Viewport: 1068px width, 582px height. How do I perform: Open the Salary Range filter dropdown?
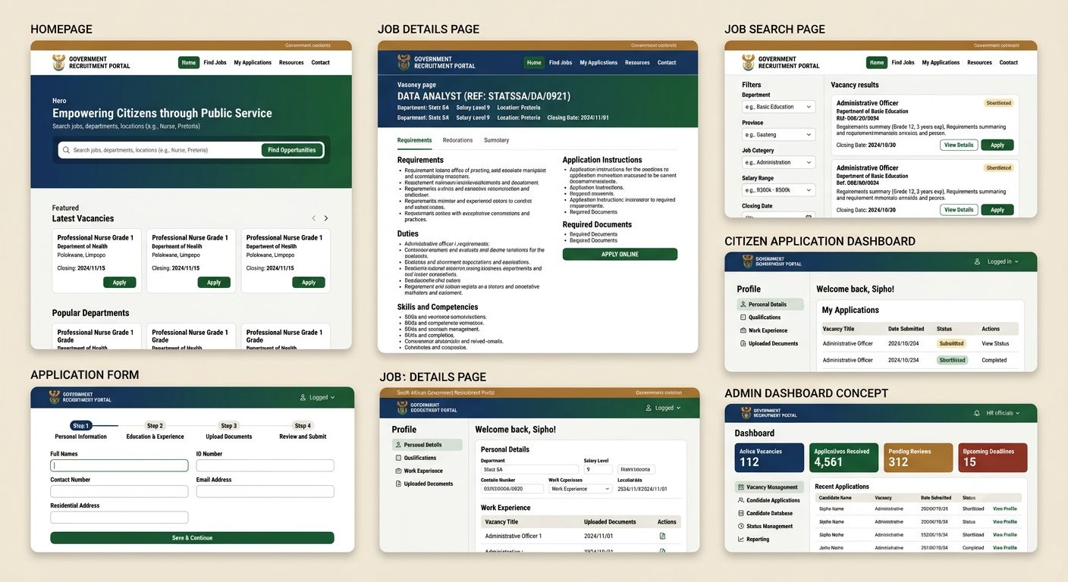[x=779, y=190]
